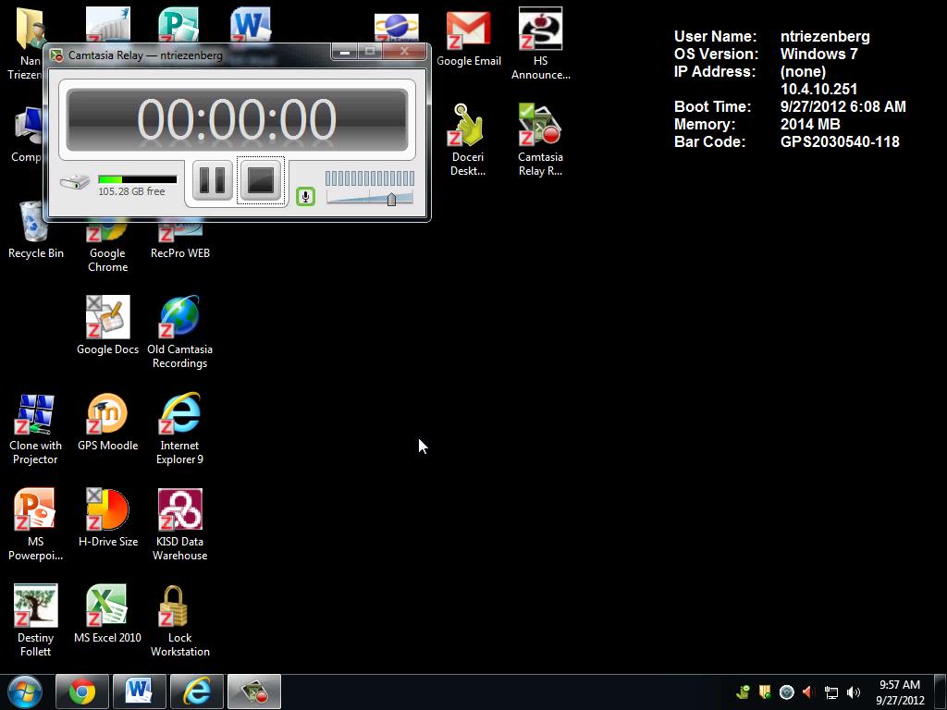Select the KISD Data Warehouse icon
The height and width of the screenshot is (710, 947).
tap(180, 525)
